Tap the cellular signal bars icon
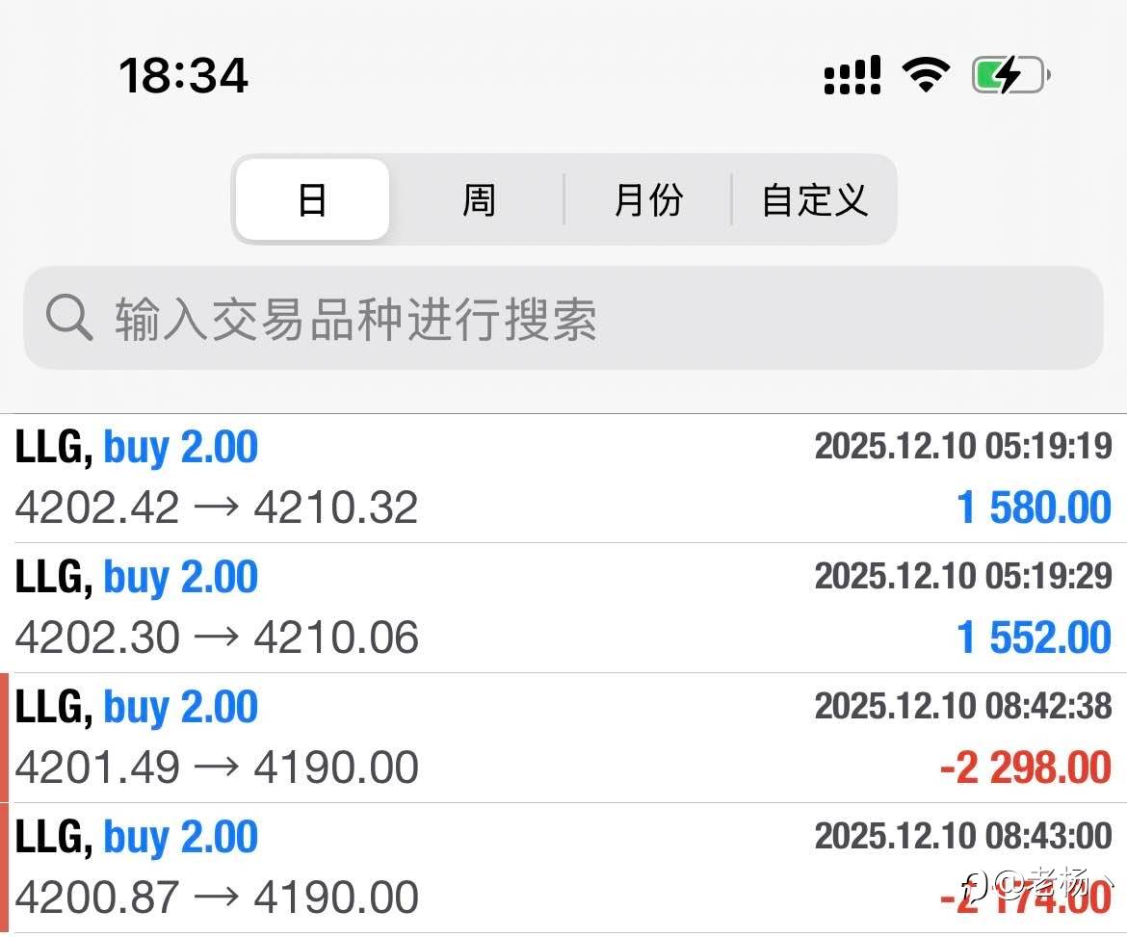1127x937 pixels. 852,75
